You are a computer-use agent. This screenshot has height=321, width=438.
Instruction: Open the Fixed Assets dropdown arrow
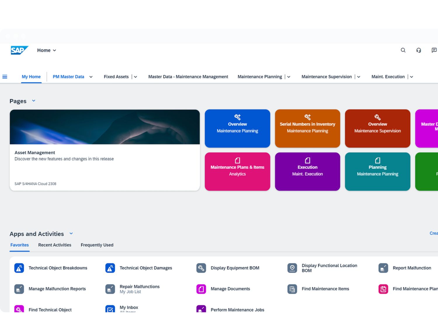(x=135, y=77)
